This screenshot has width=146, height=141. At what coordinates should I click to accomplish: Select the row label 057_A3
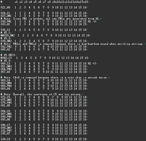click(x=5, y=72)
